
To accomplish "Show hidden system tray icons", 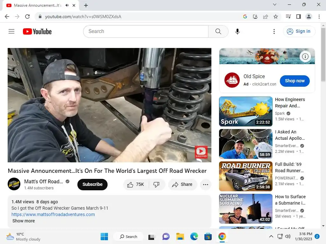I will point(271,236).
